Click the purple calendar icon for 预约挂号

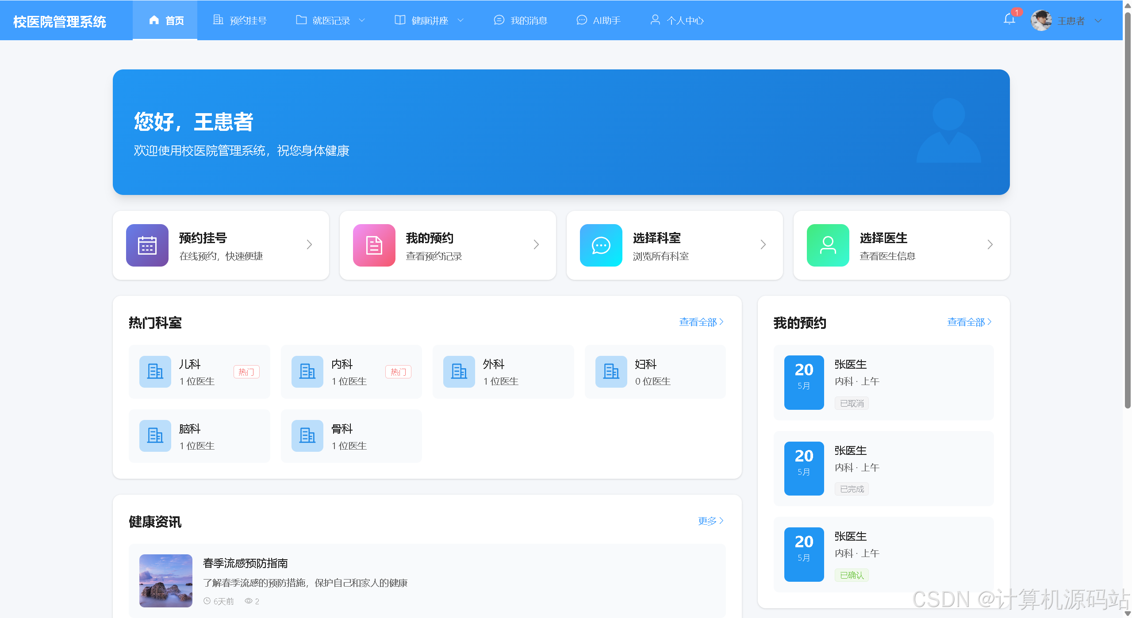click(147, 245)
